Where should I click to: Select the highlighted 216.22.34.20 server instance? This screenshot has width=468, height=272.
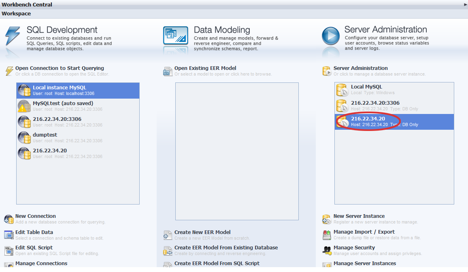point(394,122)
